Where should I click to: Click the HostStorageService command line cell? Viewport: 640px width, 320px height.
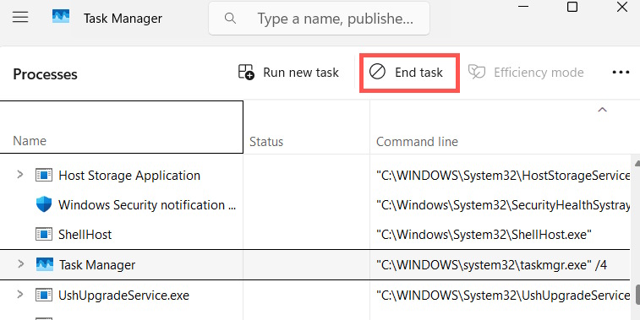click(503, 176)
